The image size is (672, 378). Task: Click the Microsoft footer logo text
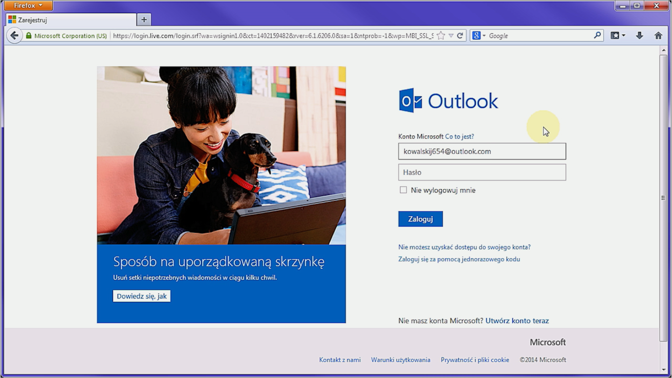548,342
